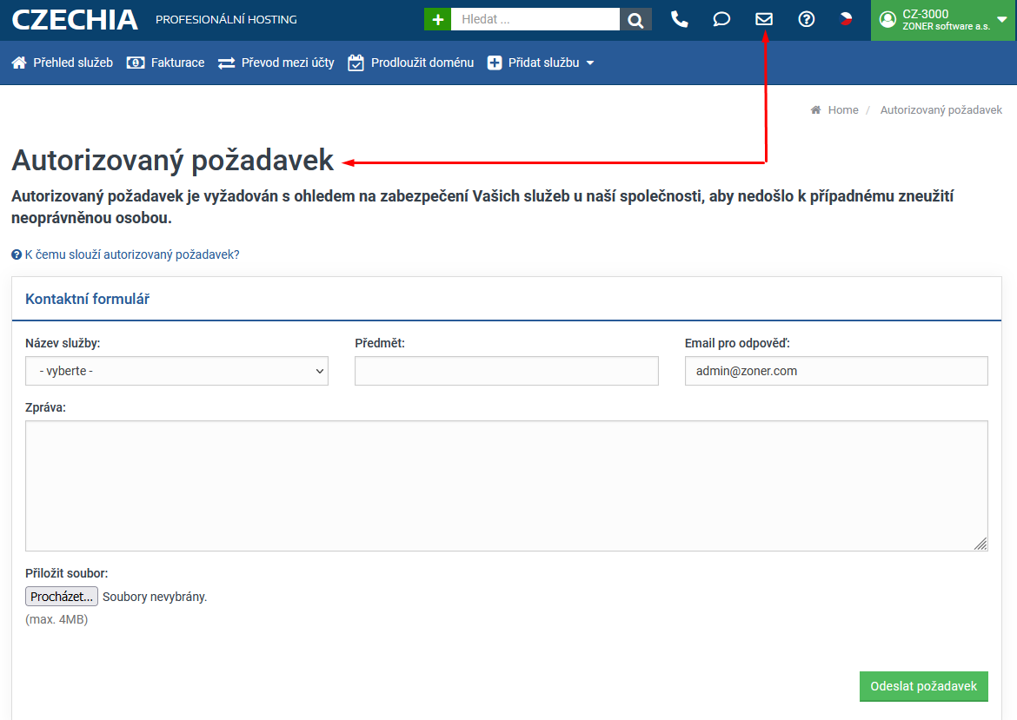The image size is (1017, 720).
Task: Click the Procházet file browse button
Action: [62, 597]
